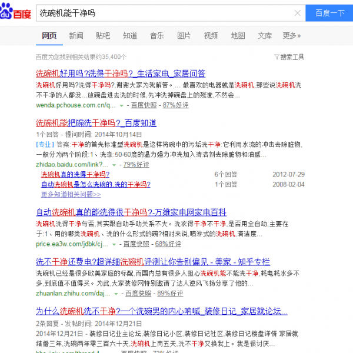Click the date 2012-07-29
Image resolution: width=353 pixels, height=353 pixels.
288,175
